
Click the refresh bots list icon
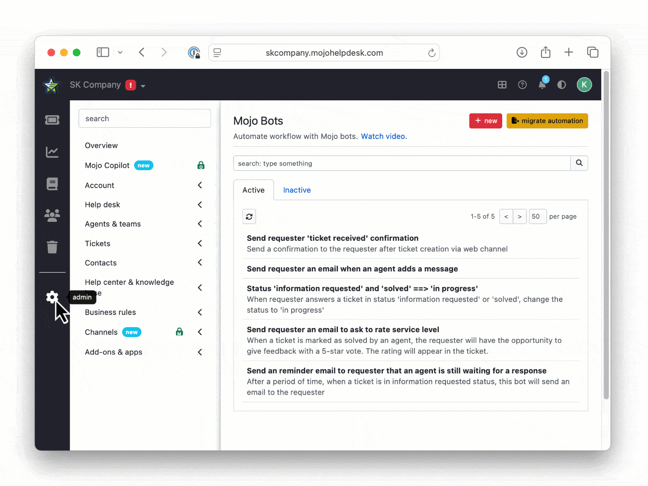[x=249, y=216]
